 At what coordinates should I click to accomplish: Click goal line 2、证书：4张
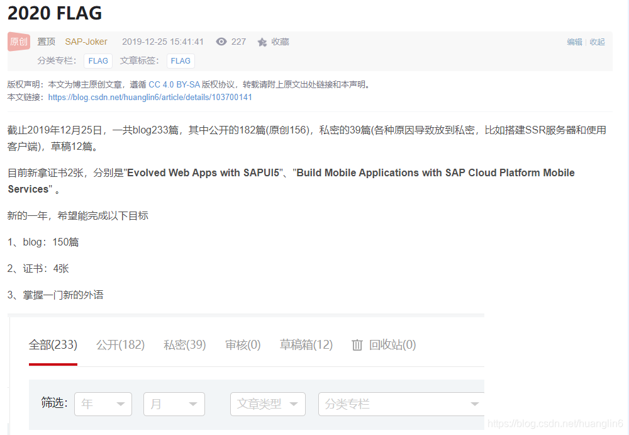(38, 269)
